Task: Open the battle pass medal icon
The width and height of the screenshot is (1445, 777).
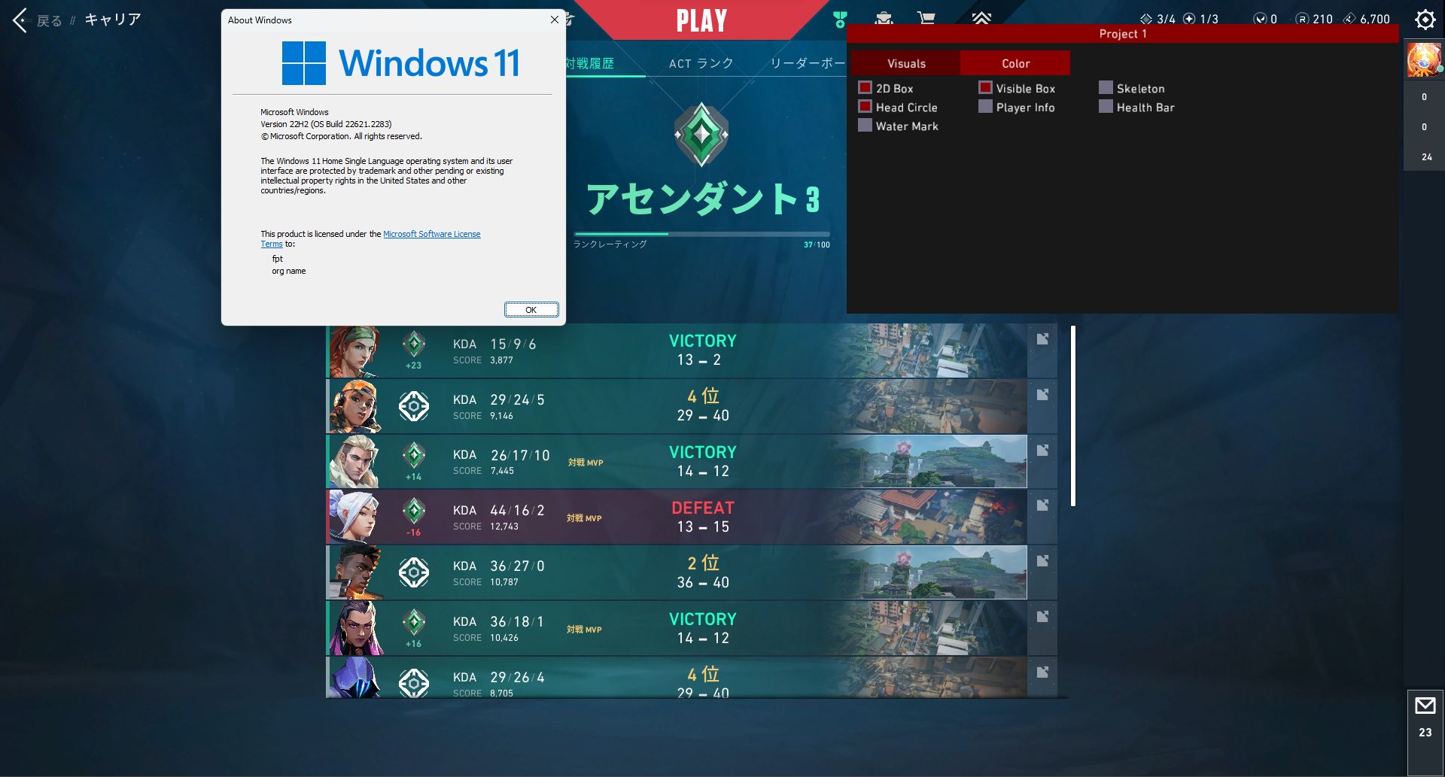Action: 841,20
